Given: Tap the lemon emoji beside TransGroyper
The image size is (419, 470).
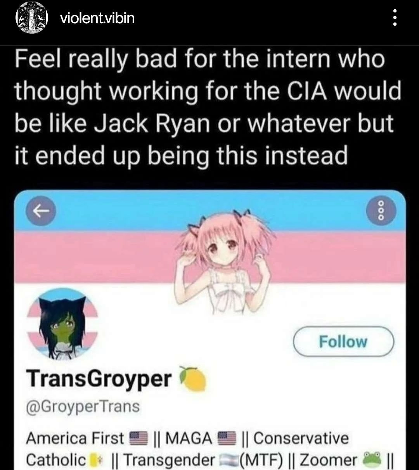Looking at the screenshot, I should (x=192, y=378).
